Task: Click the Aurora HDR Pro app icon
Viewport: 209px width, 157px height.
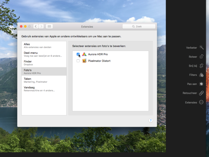Action: [x=84, y=54]
